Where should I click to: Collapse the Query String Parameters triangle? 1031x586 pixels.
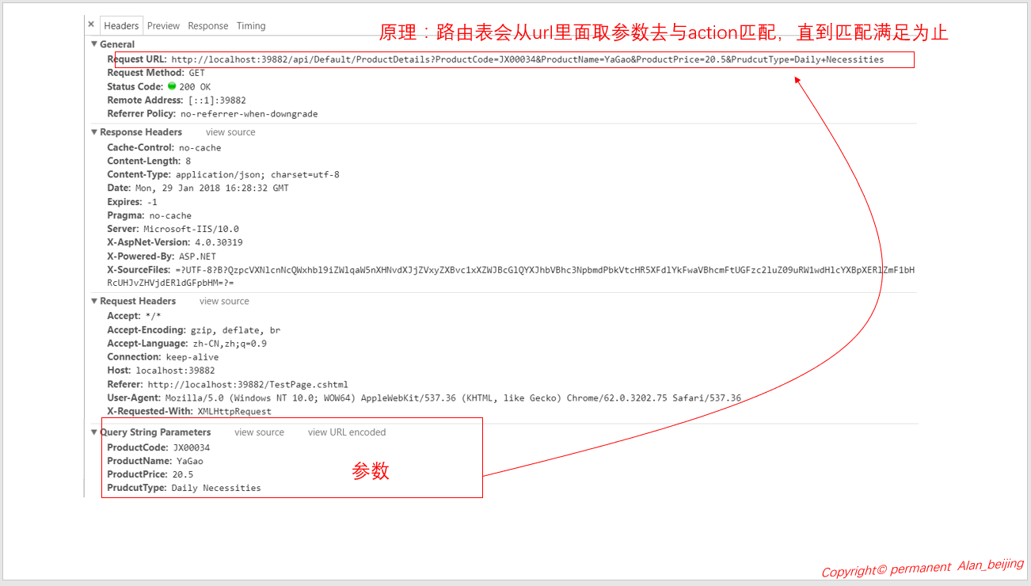[94, 432]
